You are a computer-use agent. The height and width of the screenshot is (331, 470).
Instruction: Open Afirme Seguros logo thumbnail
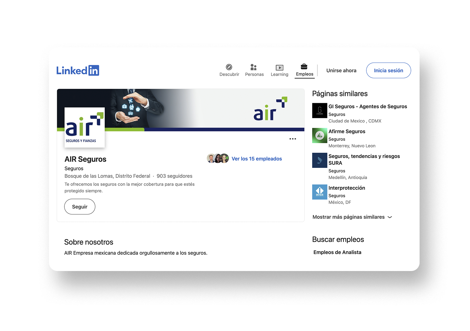[320, 135]
